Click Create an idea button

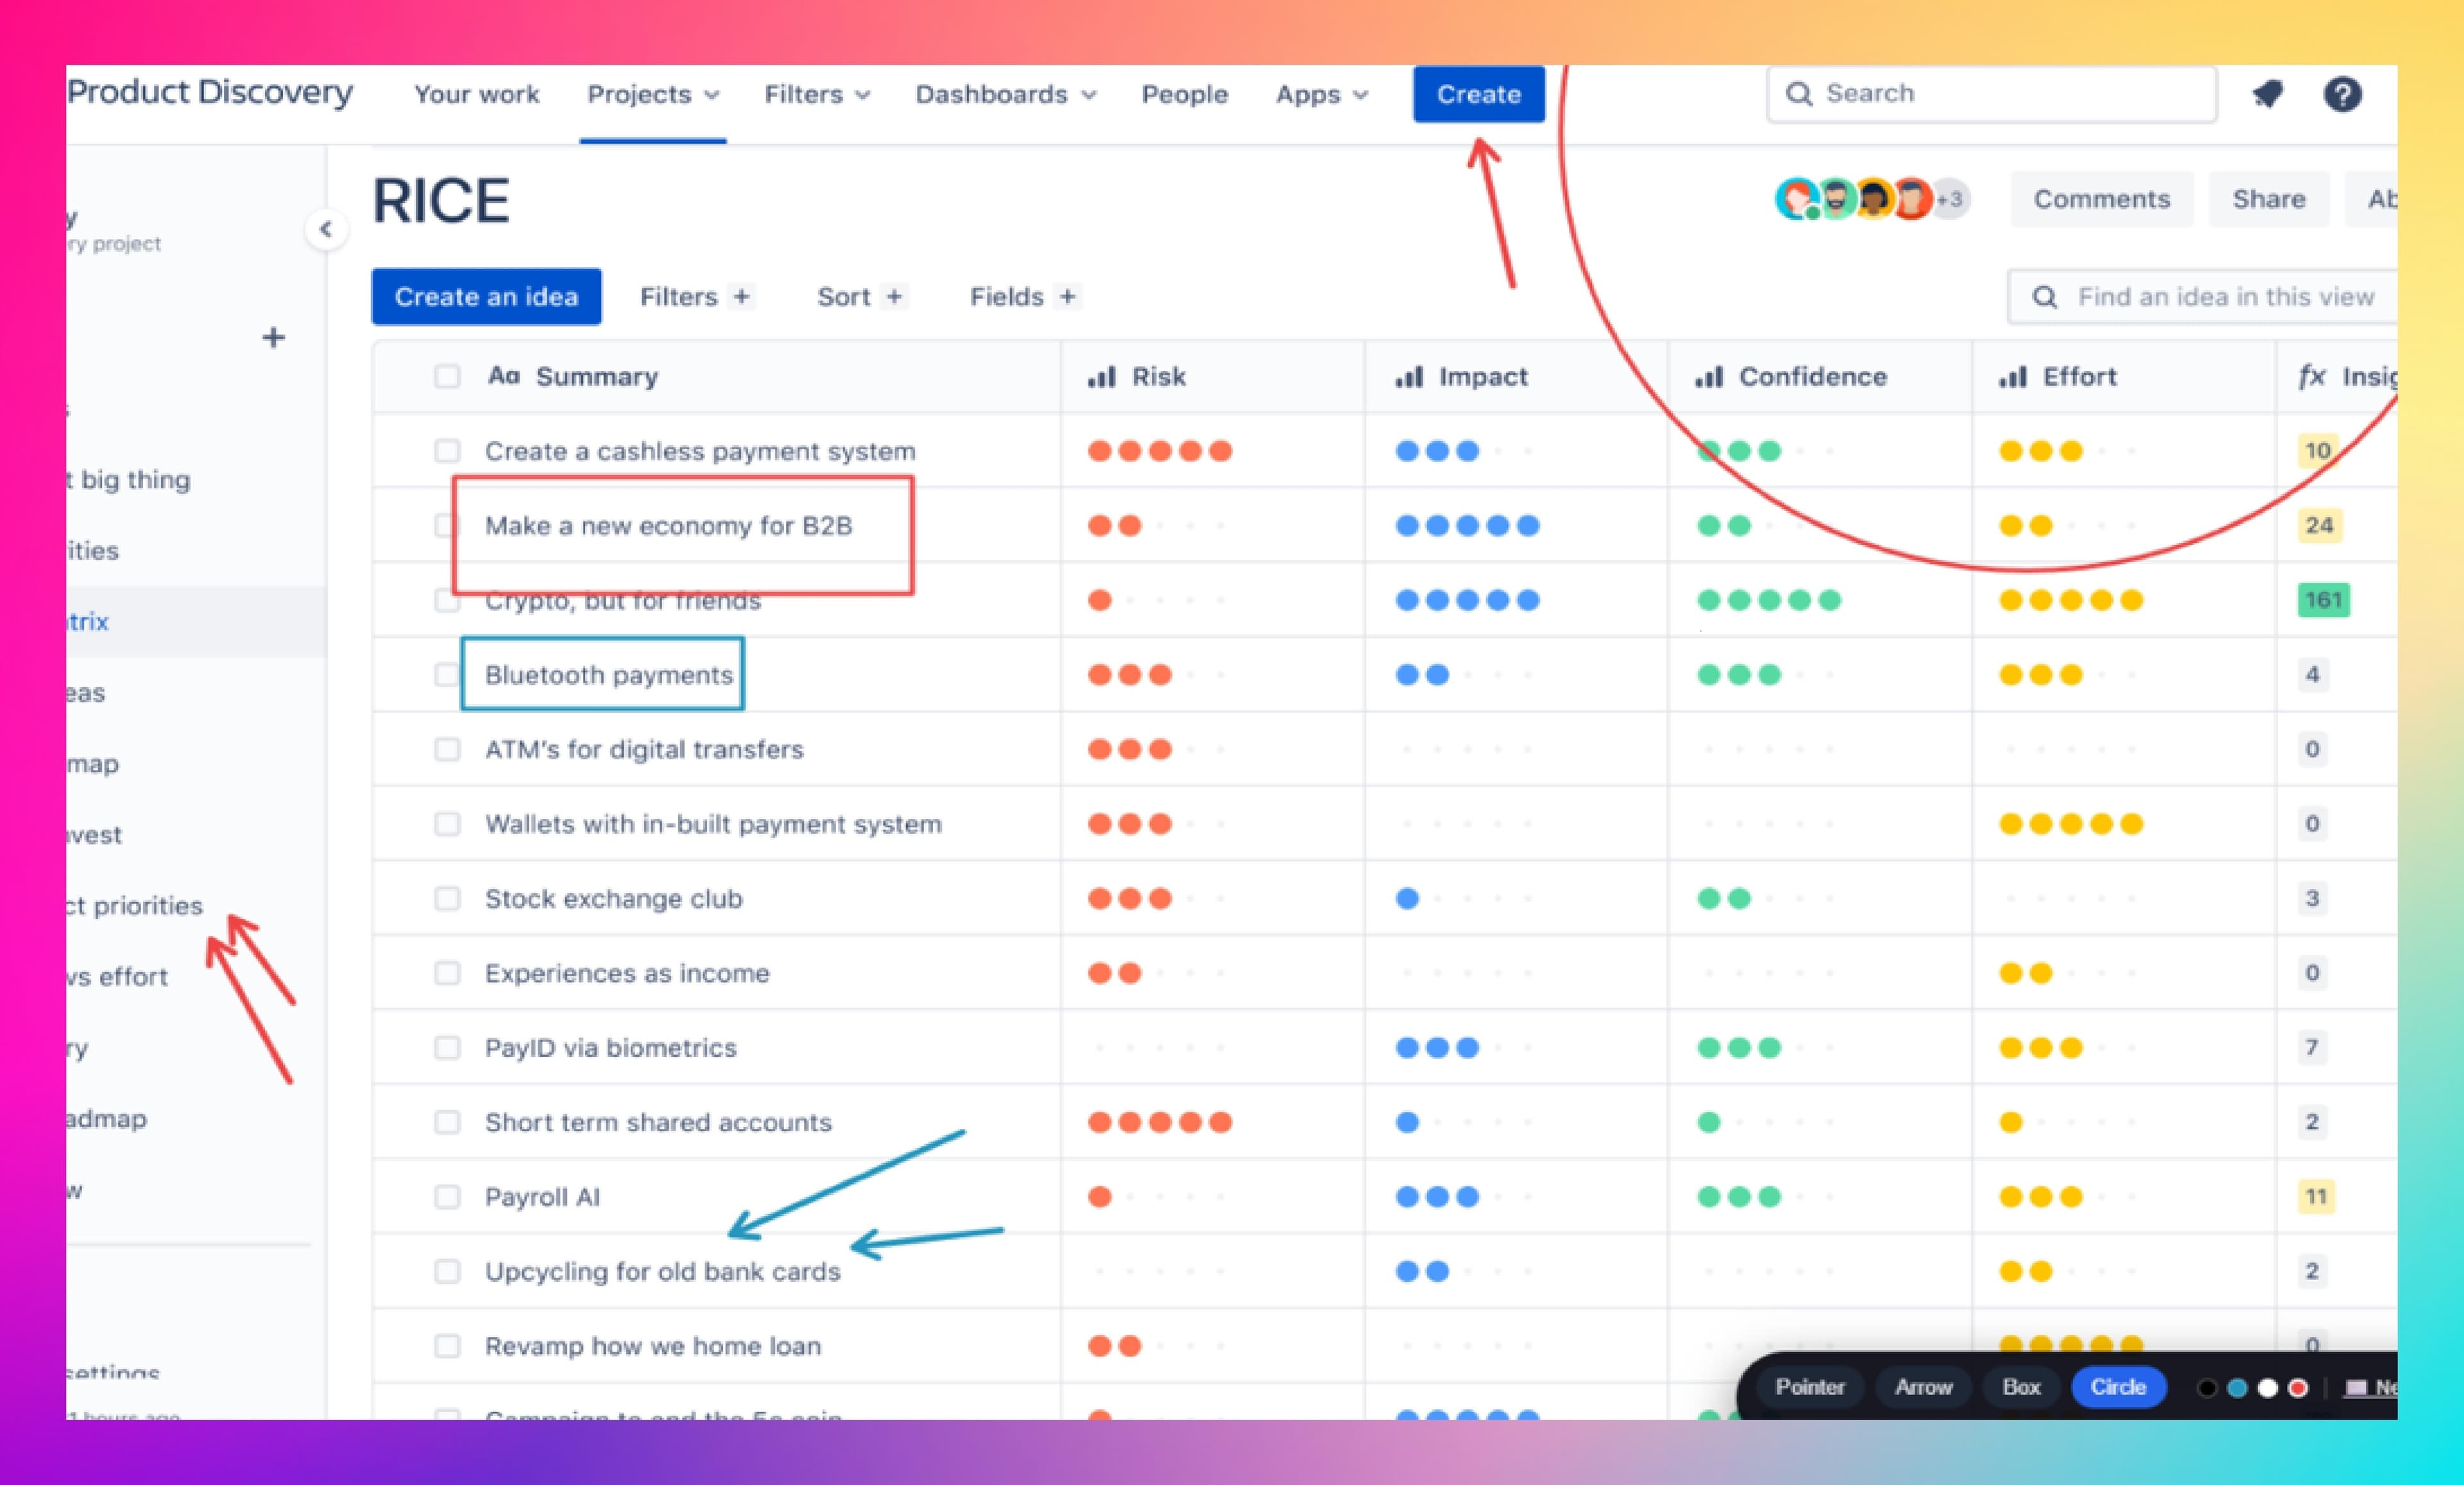(486, 297)
